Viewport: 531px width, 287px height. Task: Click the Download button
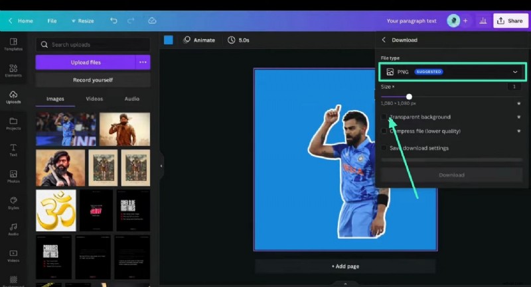coord(451,175)
